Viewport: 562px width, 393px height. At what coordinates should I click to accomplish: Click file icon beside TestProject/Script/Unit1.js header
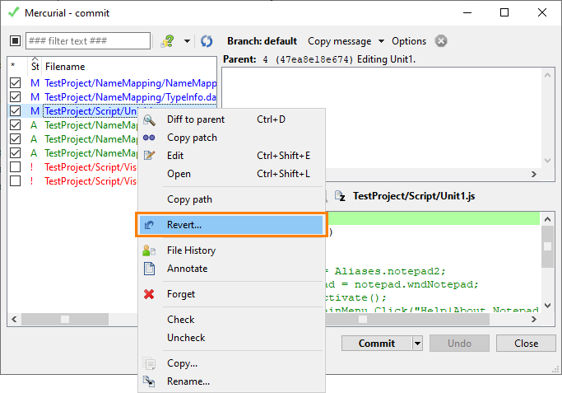coord(340,196)
